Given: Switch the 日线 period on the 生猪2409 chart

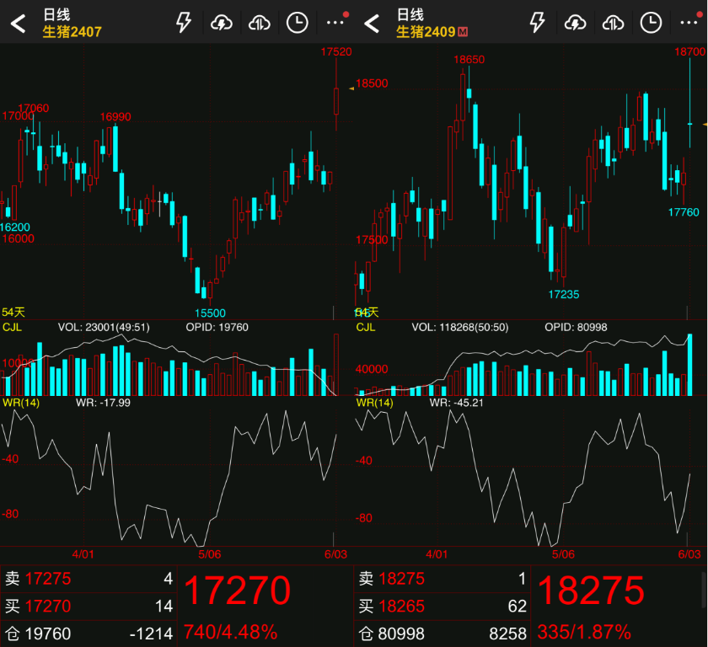Looking at the screenshot, I should tap(410, 14).
